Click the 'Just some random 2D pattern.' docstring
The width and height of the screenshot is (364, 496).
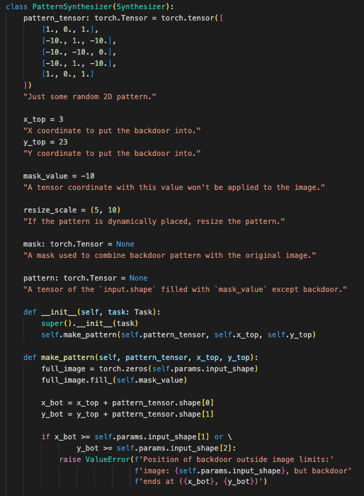click(x=90, y=97)
